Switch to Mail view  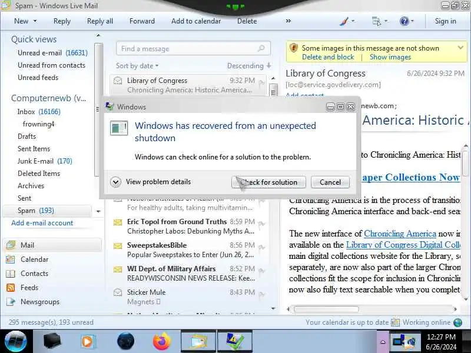tap(53, 245)
